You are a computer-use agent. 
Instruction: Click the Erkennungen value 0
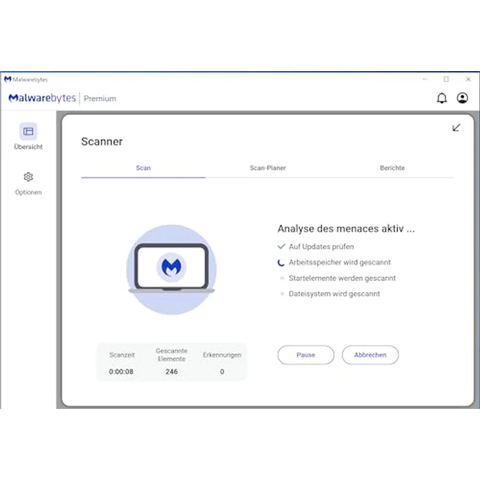pyautogui.click(x=222, y=372)
